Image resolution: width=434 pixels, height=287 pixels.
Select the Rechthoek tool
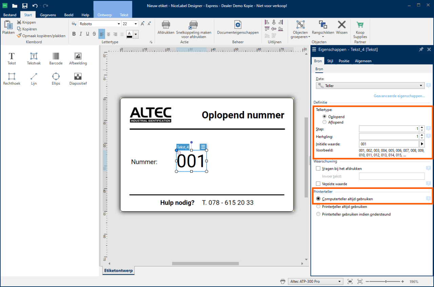(12, 79)
